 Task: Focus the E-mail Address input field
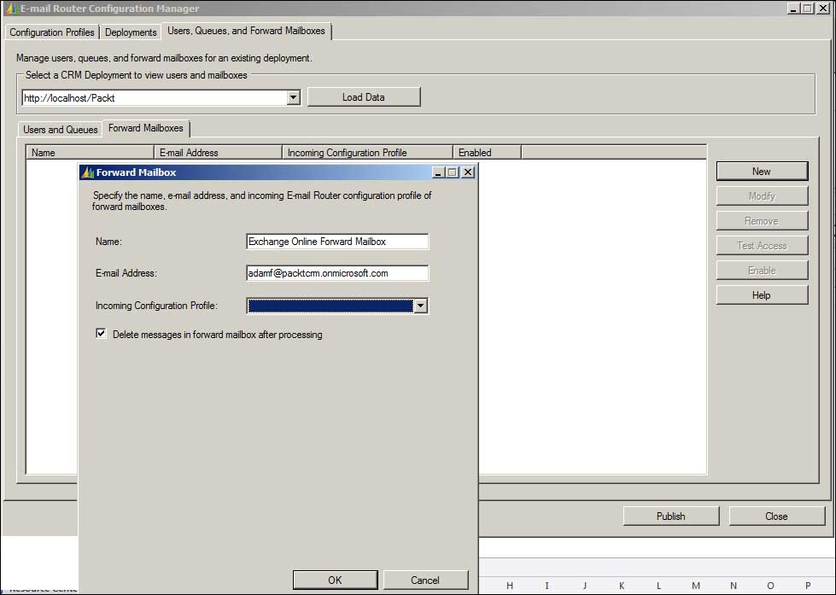point(337,273)
